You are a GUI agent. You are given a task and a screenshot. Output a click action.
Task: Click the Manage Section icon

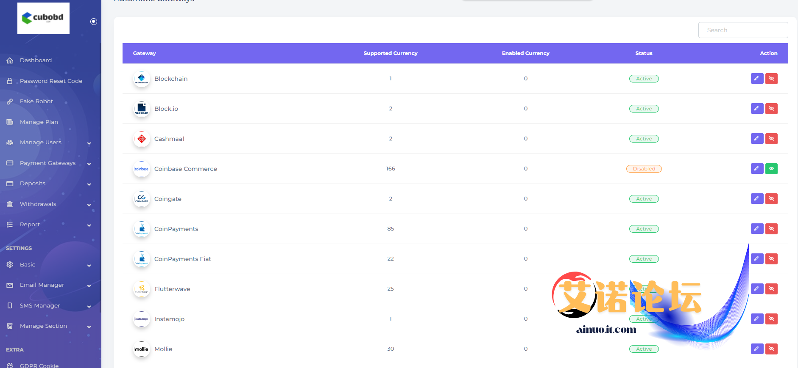(x=10, y=326)
